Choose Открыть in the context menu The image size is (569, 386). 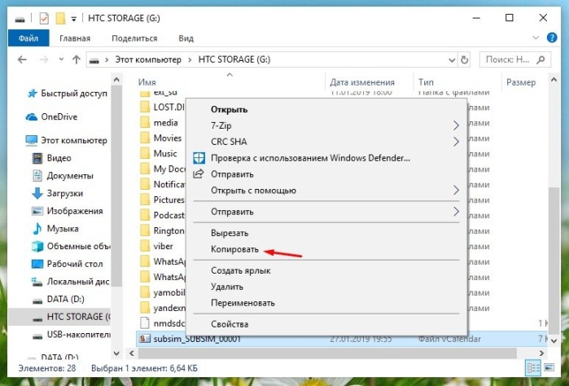(229, 109)
